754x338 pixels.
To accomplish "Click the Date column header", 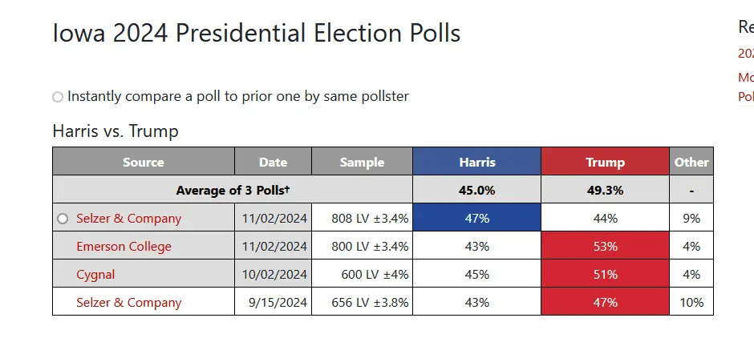I will tap(273, 162).
